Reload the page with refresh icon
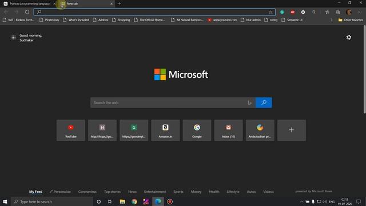 tap(27, 12)
